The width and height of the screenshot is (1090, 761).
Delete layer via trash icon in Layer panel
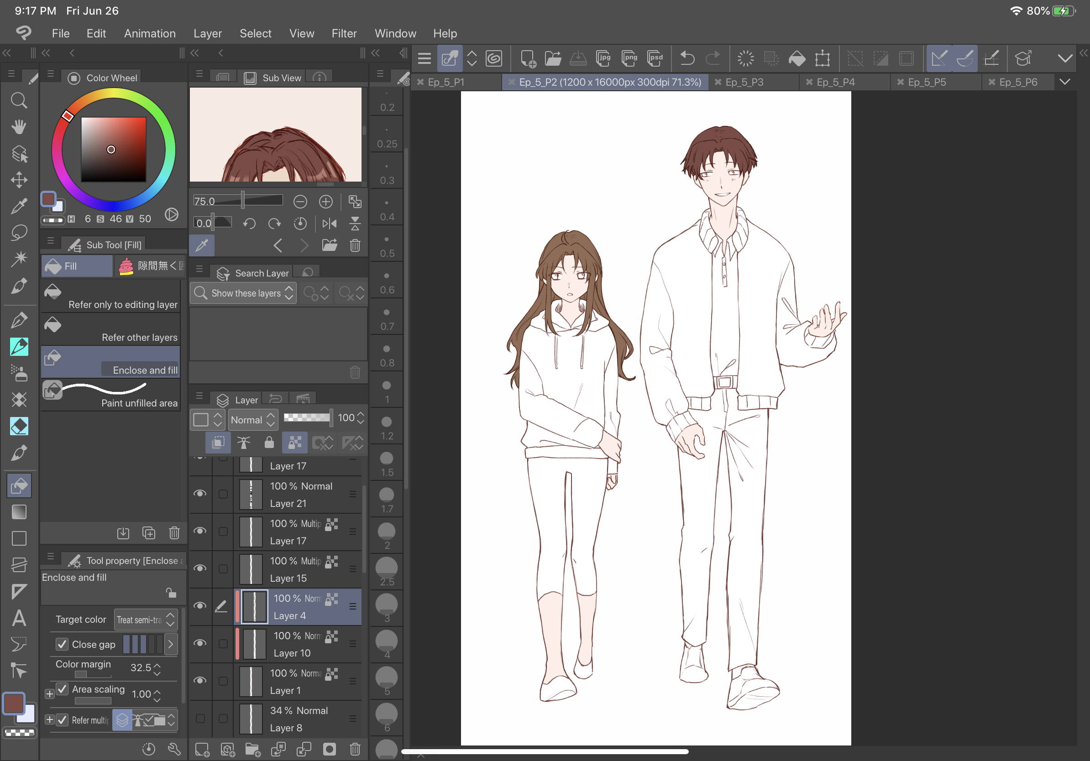(x=355, y=749)
